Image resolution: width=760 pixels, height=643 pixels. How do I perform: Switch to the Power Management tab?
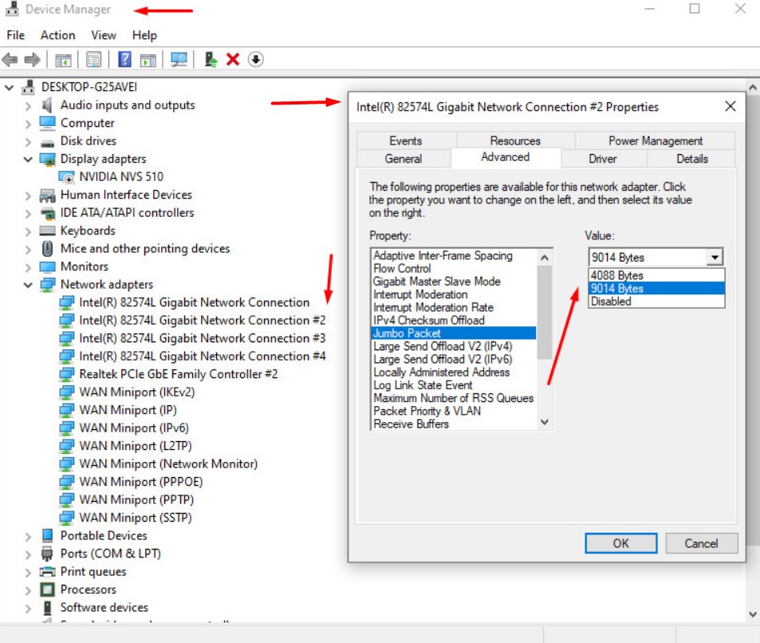tap(656, 140)
